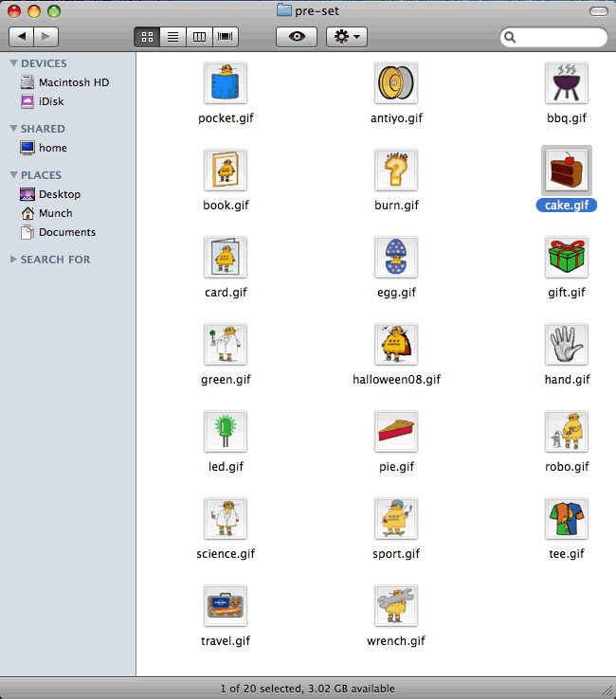Viewport: 616px width, 699px height.
Task: Click the travel.gif filename label
Action: tap(226, 641)
